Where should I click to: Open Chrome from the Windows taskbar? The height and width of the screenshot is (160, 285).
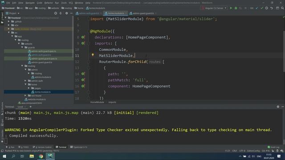pos(41,156)
